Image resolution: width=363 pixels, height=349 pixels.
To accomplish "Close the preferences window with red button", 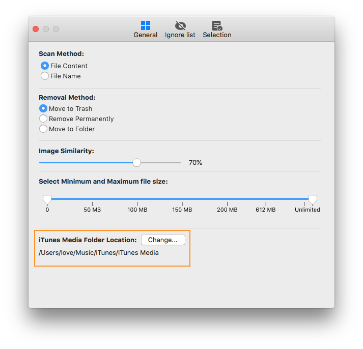I will click(x=36, y=29).
